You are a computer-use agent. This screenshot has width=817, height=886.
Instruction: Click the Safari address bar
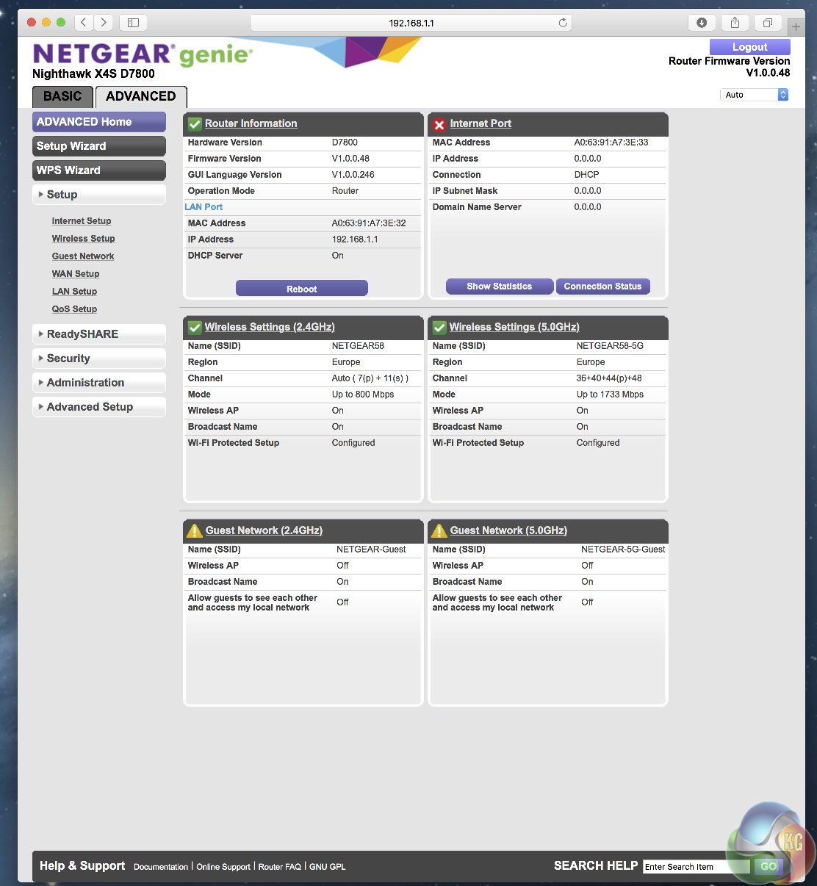pos(411,23)
